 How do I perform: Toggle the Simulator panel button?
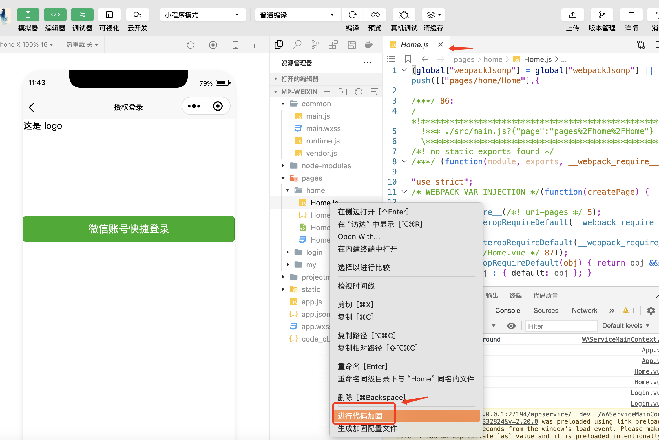(28, 15)
